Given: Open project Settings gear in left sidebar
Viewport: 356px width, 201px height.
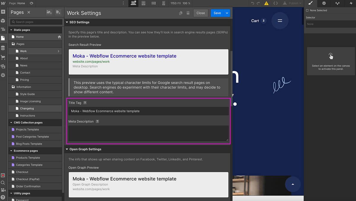Looking at the screenshot, I should (3, 75).
